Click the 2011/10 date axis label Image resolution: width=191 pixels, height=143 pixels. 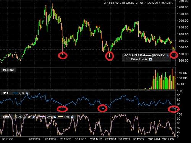66,139
